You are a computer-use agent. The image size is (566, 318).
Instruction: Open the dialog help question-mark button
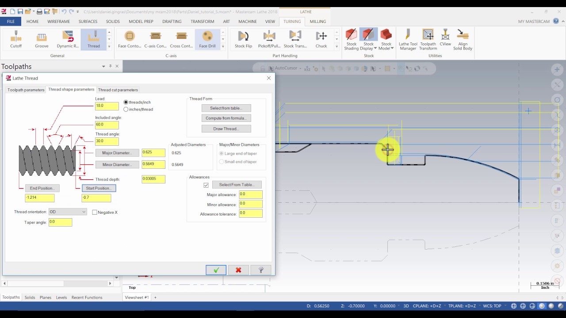(x=261, y=270)
